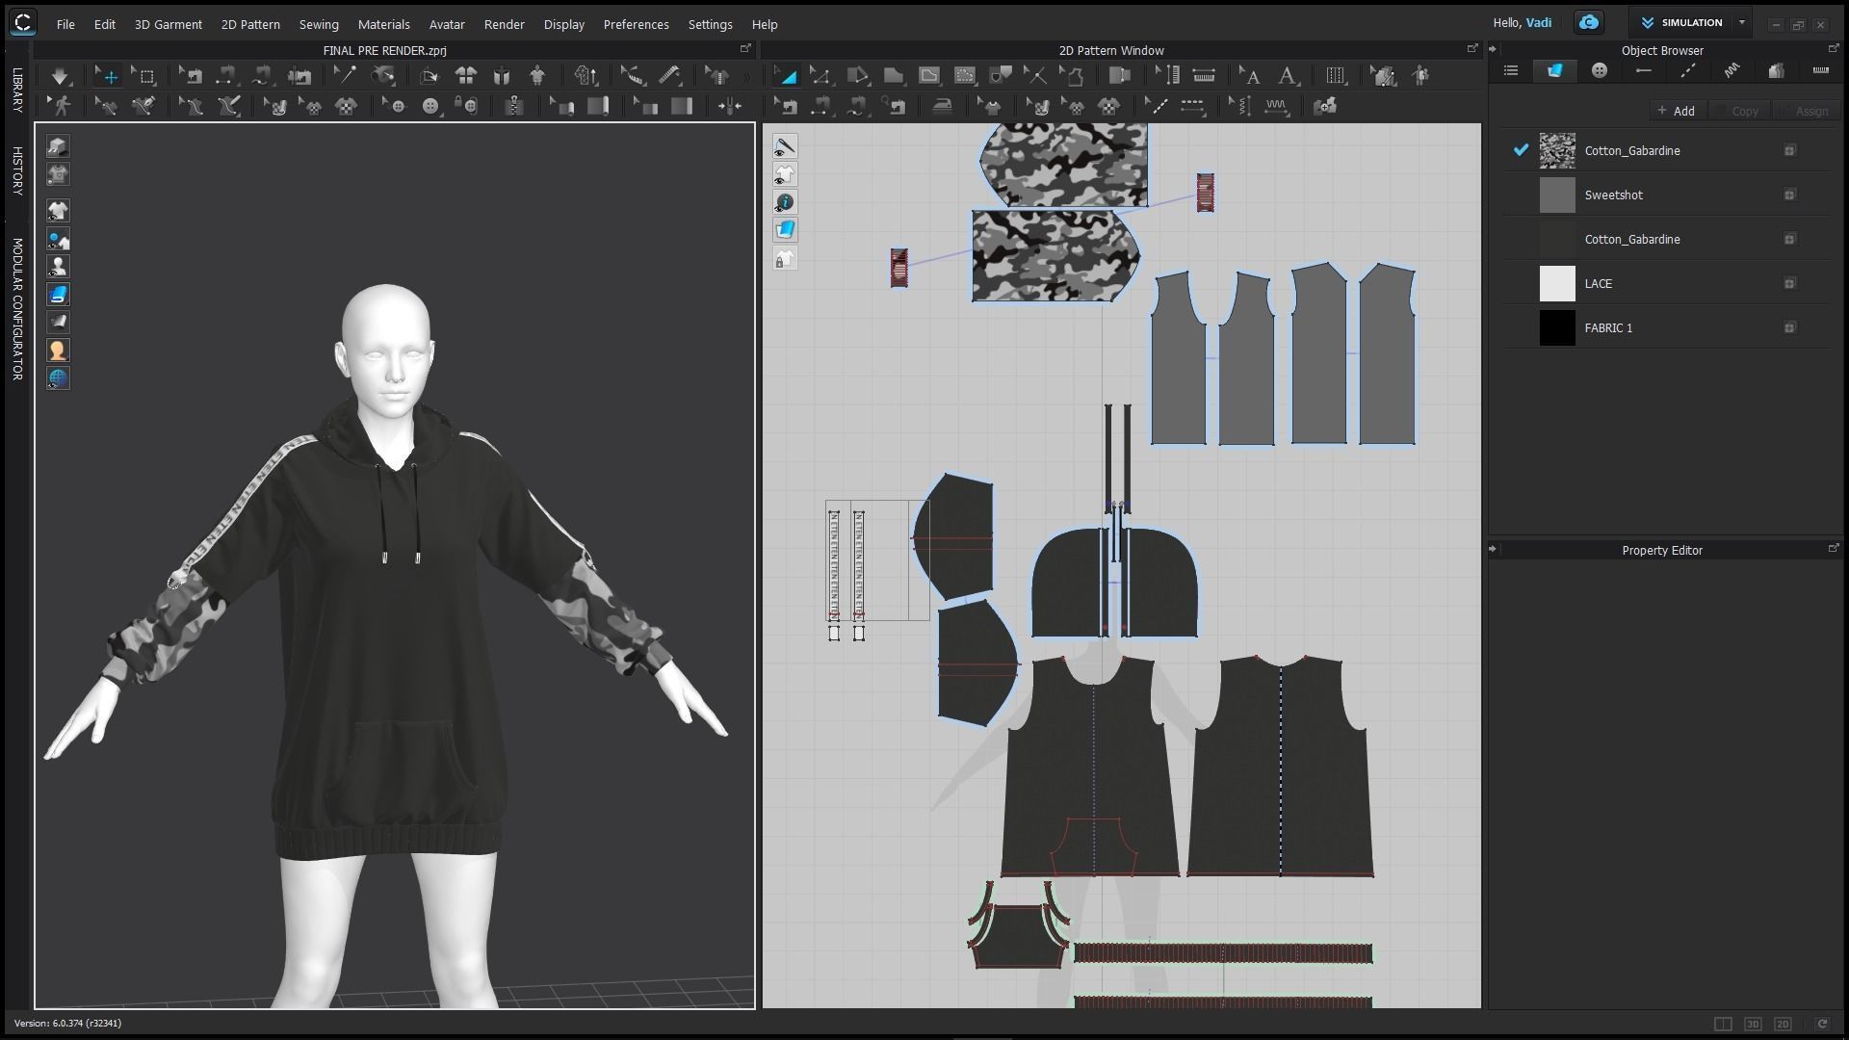This screenshot has height=1040, width=1849.
Task: Collapse the Property Editor panel arrow
Action: (x=1493, y=549)
